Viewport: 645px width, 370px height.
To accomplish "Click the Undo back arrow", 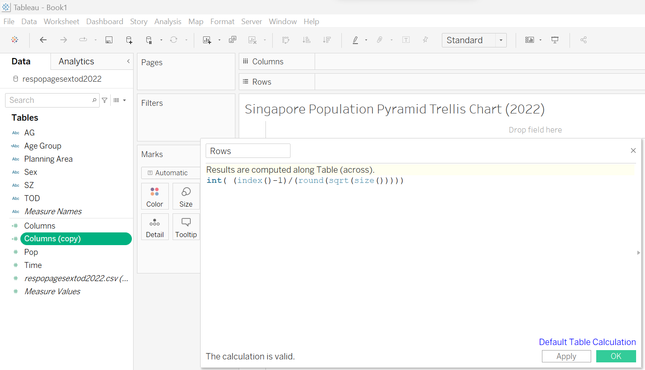I will tap(43, 40).
